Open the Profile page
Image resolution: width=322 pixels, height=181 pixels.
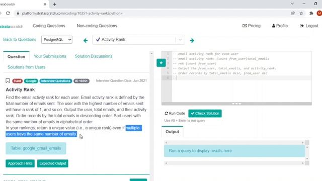pyautogui.click(x=280, y=26)
